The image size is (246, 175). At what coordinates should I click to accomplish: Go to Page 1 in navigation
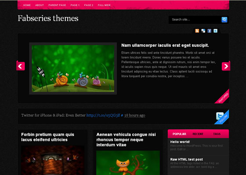coord(75,5)
